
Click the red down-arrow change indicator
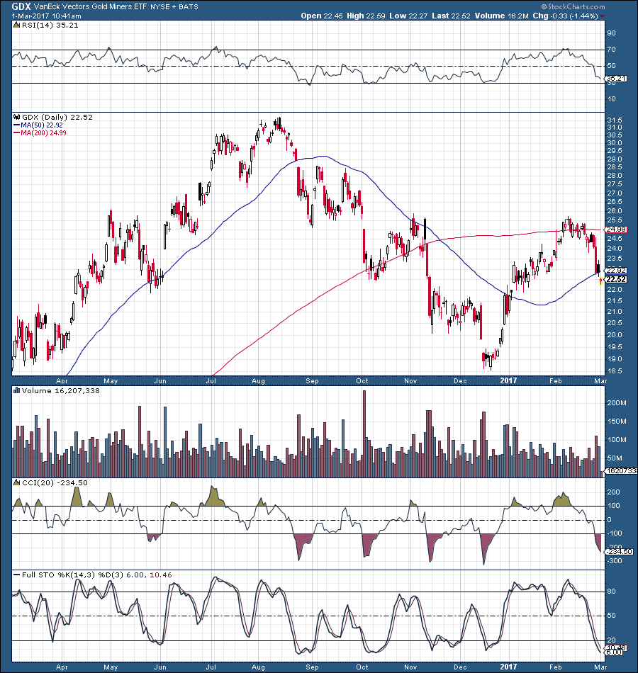[603, 16]
